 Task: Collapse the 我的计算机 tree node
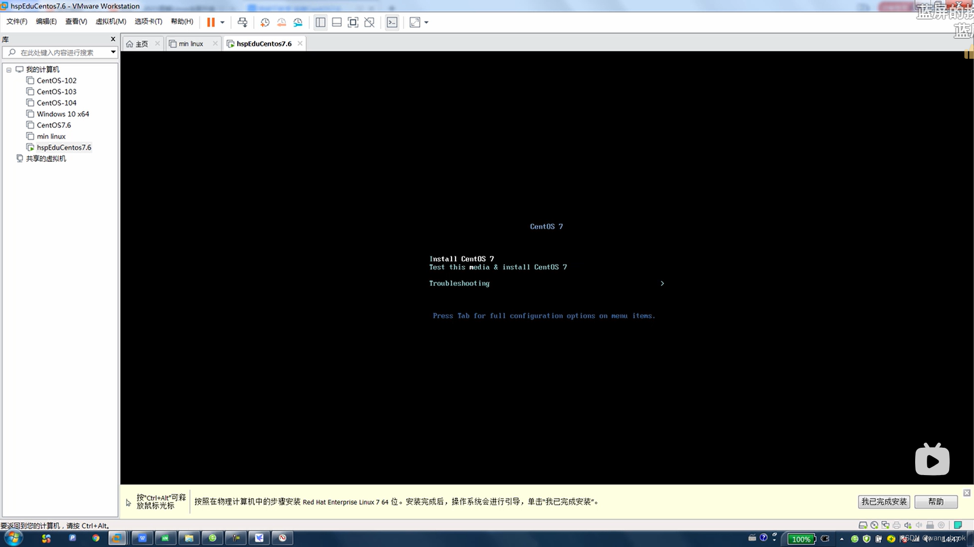(9, 70)
